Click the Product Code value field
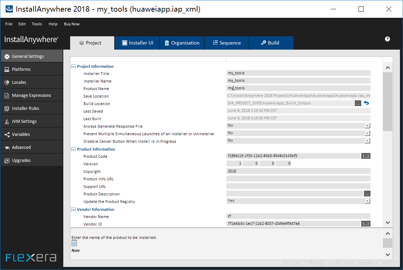Viewport: 403px width, 270px height. [294, 156]
